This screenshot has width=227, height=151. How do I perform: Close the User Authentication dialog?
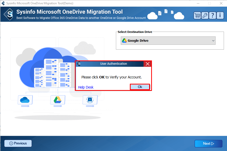(148, 64)
